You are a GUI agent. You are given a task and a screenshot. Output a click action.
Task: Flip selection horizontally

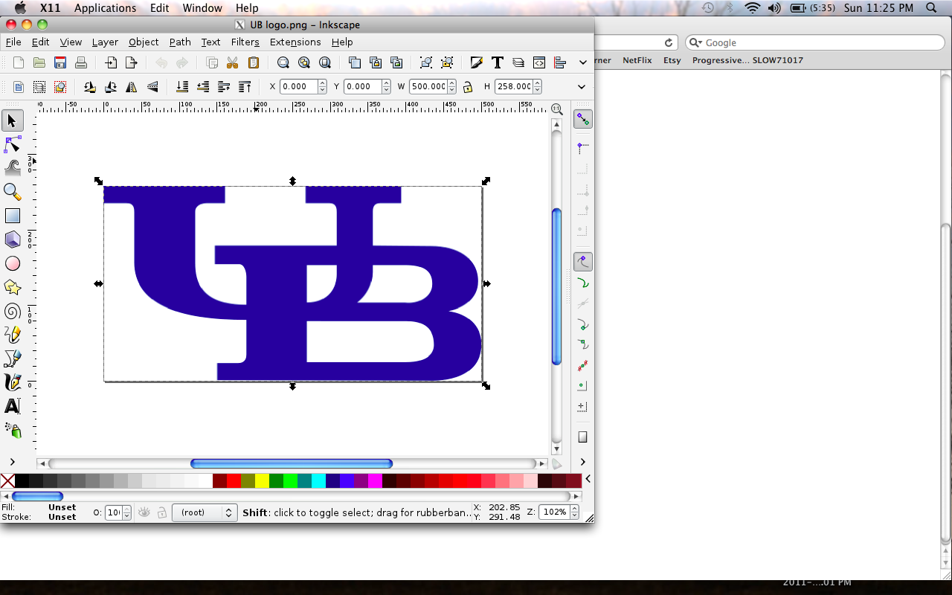(132, 86)
